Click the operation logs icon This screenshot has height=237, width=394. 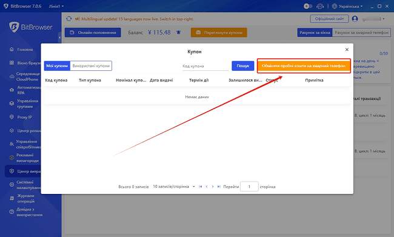12,198
